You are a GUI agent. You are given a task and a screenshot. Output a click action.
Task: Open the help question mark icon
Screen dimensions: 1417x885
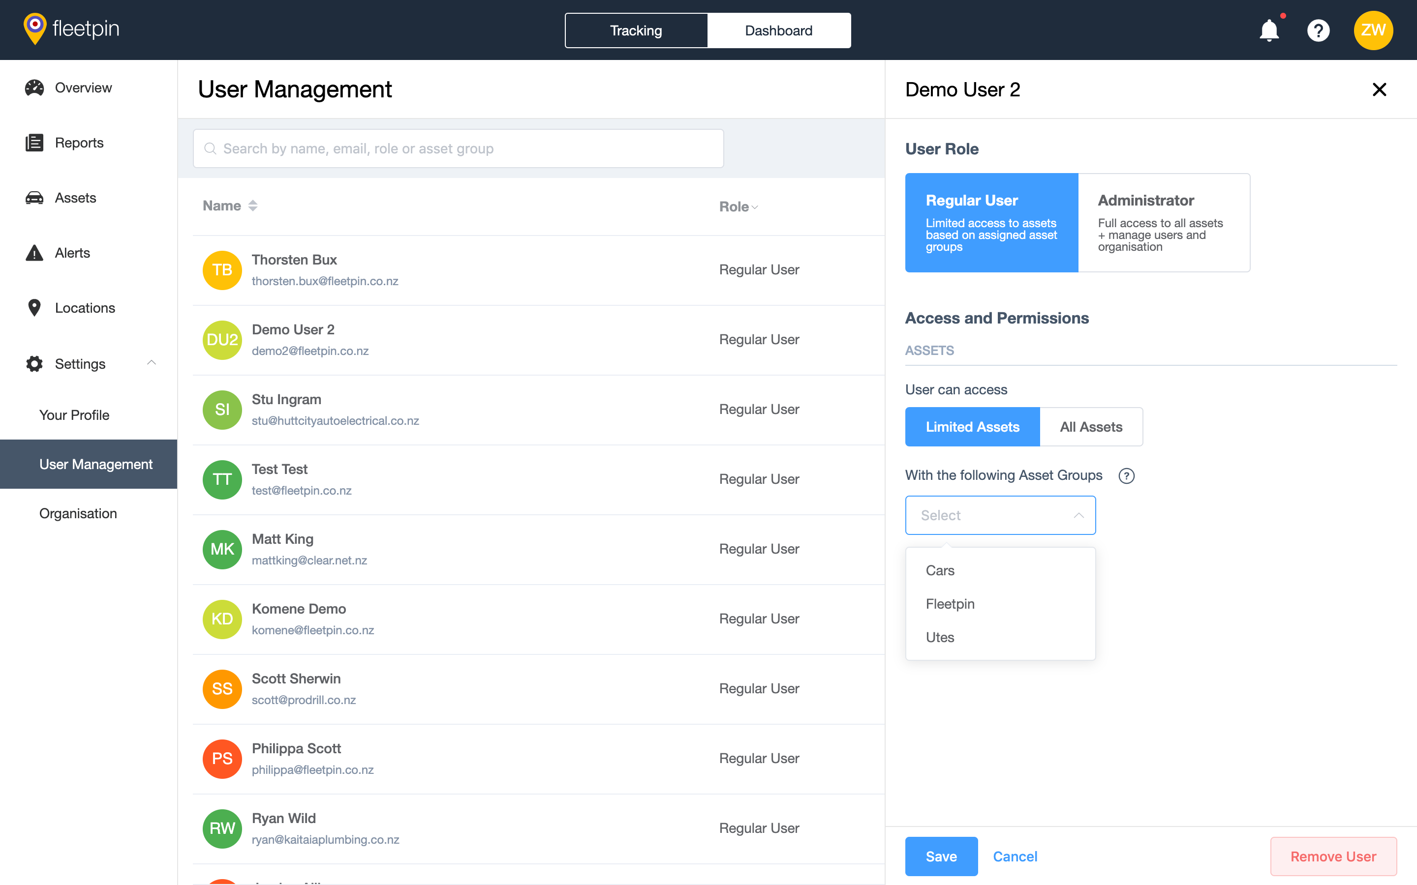(1318, 30)
